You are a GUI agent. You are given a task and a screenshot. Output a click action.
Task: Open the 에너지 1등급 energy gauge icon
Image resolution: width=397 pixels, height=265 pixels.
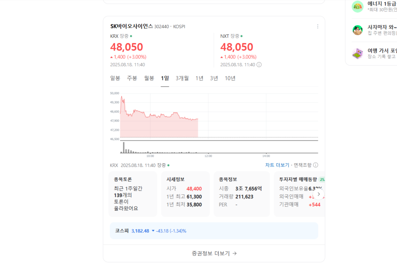(357, 6)
